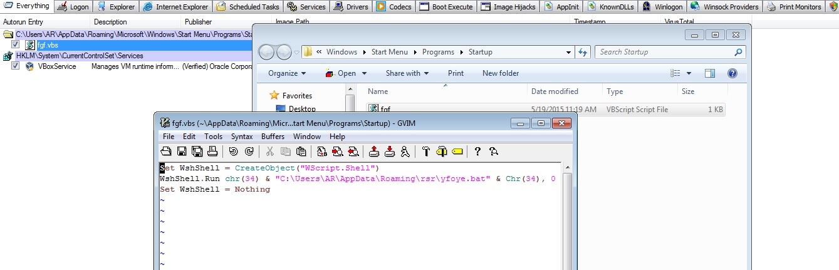Open the Share with dropdown in Explorer
The image size is (839, 270).
point(407,73)
